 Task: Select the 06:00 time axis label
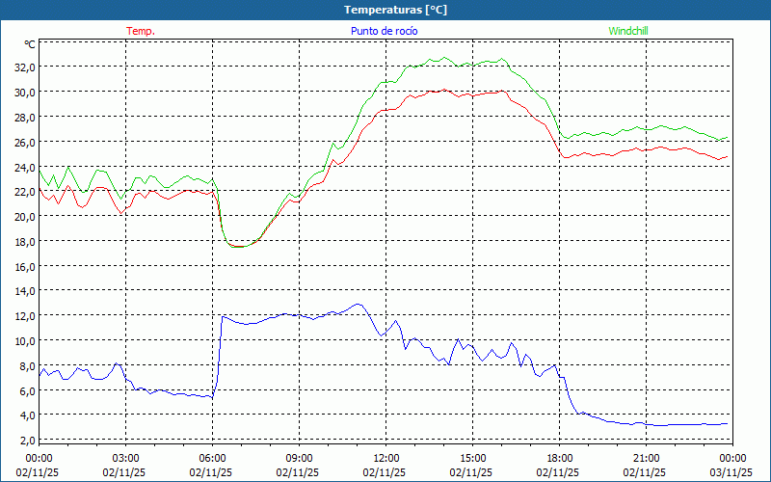[x=212, y=458]
